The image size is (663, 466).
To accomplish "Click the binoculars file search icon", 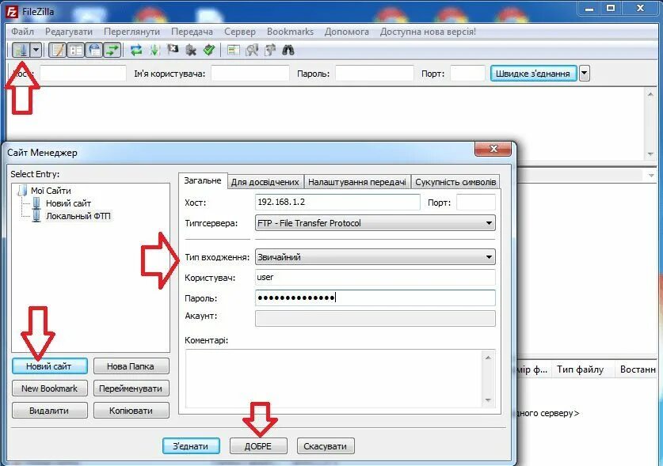I will pos(288,51).
